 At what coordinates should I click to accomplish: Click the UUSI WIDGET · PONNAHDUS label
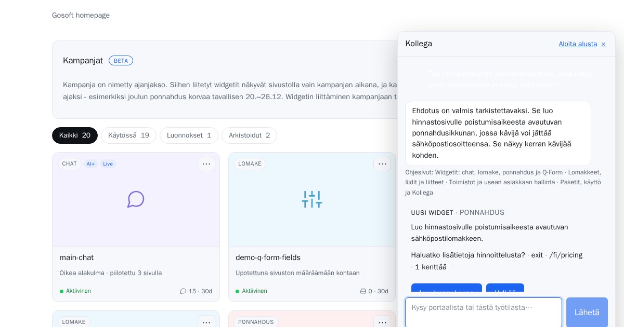[458, 213]
